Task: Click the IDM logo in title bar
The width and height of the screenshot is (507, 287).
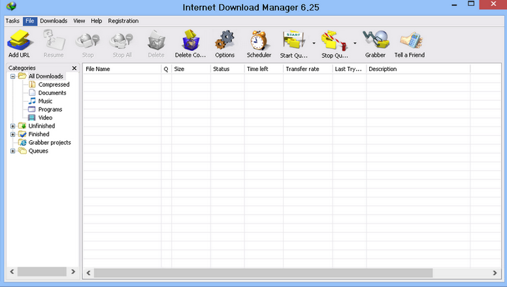Action: coord(11,6)
